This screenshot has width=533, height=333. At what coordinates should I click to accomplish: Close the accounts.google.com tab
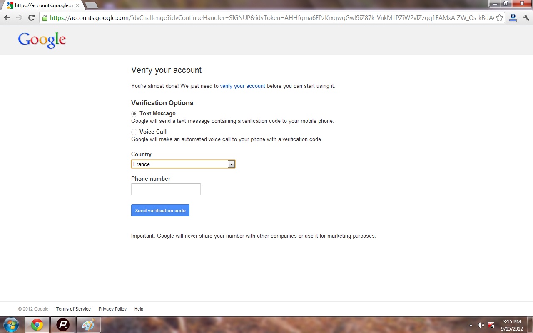[x=77, y=6]
